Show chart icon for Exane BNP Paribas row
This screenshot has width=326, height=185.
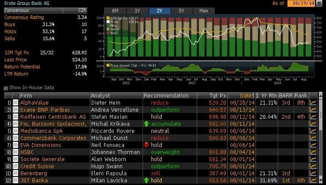pos(313,109)
